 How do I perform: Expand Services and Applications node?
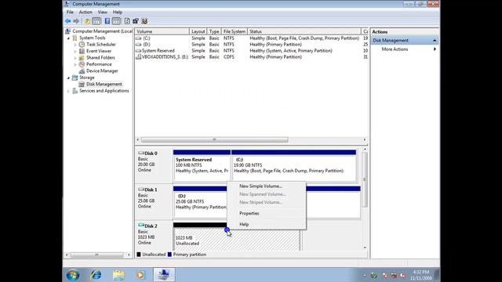[x=68, y=91]
